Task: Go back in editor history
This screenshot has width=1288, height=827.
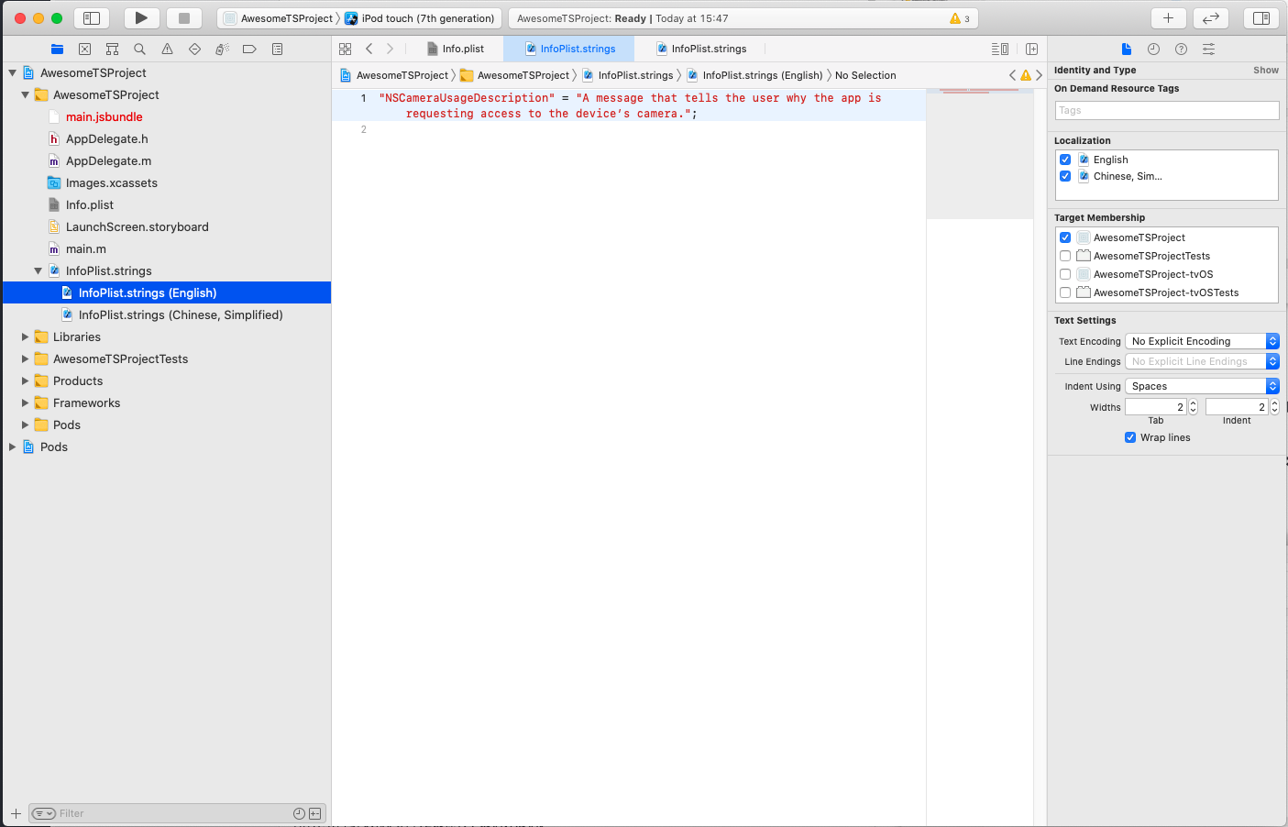Action: (x=369, y=49)
